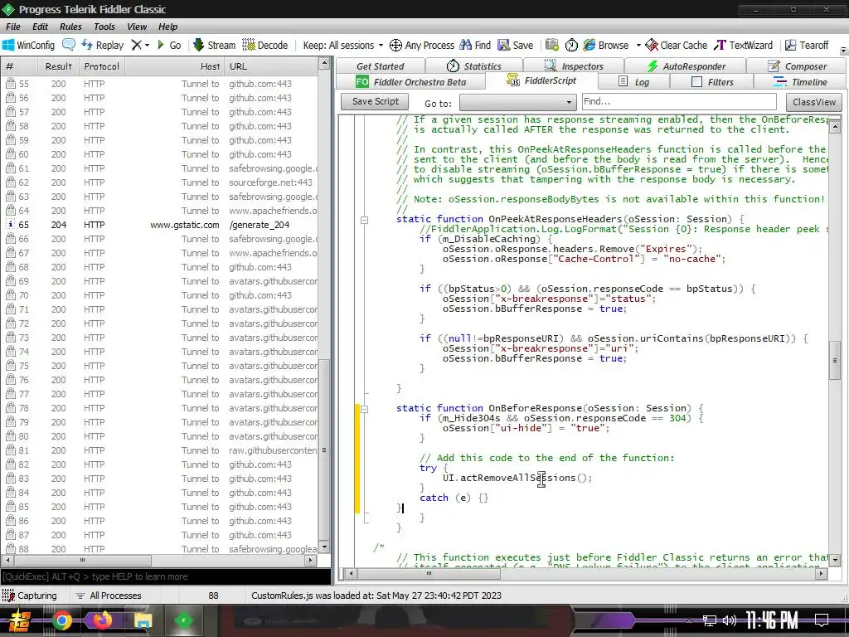Viewport: 849px width, 637px height.
Task: Switch to the Statistics tab
Action: tap(474, 66)
